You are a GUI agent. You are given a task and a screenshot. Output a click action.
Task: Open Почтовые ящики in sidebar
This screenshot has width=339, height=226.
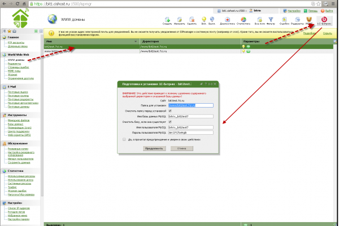18,92
